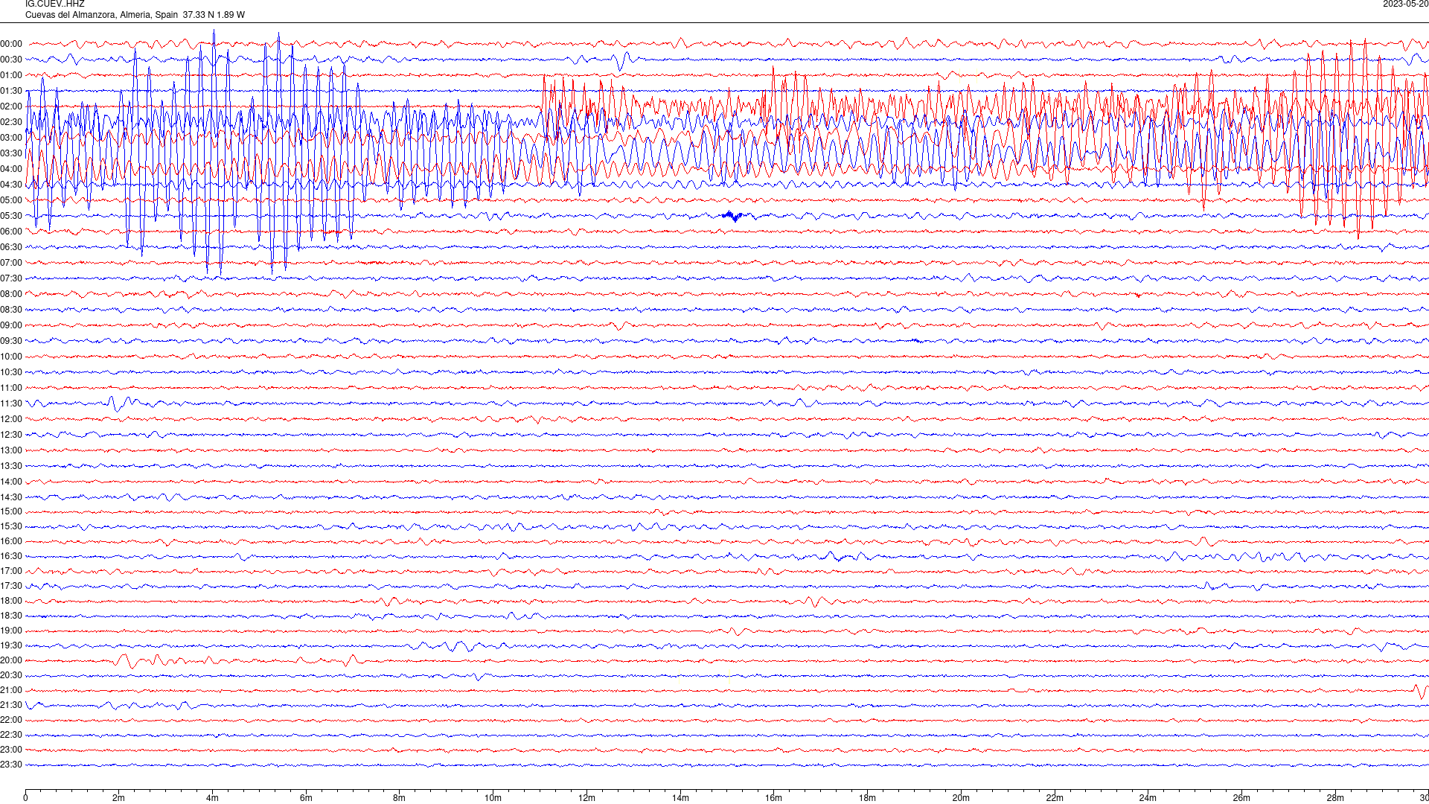This screenshot has height=804, width=1429.
Task: Select the 19:30 trace time label
Action: coord(11,645)
